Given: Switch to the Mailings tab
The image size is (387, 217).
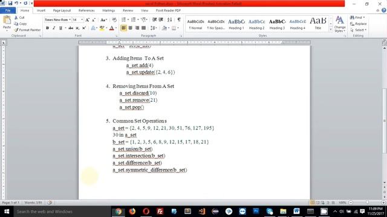Looking at the screenshot, I should coord(109,10).
